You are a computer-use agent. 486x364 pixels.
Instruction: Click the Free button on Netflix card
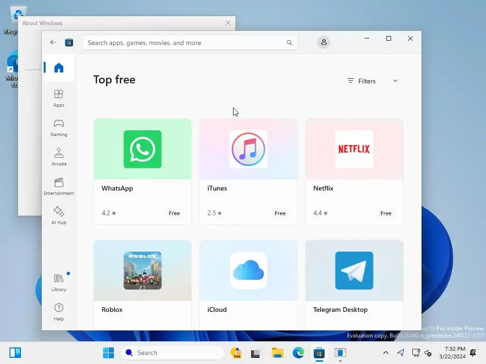(x=386, y=213)
